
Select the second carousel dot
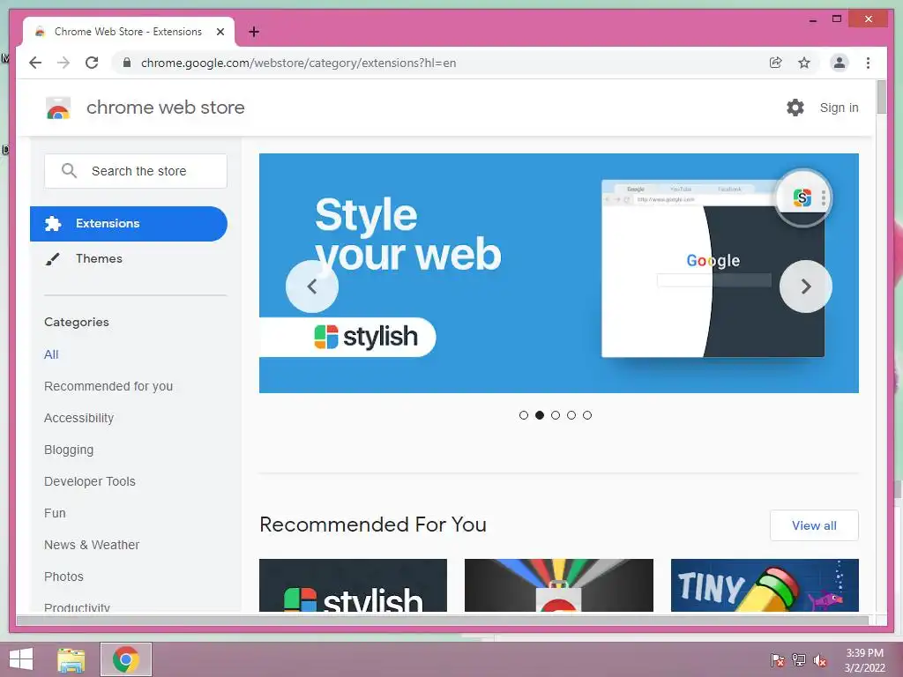pos(540,415)
